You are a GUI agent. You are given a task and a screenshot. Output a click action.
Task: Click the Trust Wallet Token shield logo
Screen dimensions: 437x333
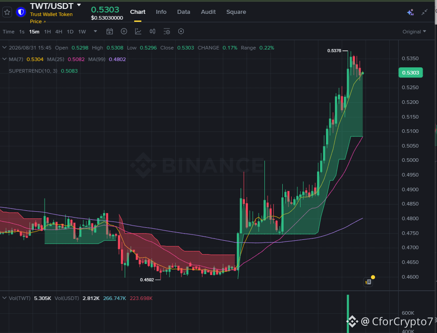pos(21,12)
